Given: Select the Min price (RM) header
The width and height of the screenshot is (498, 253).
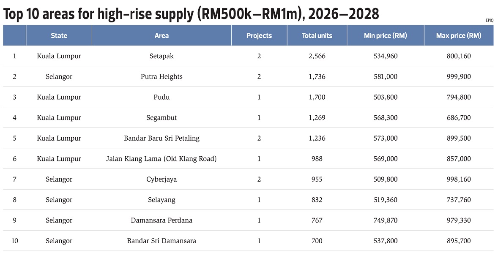Looking at the screenshot, I should pos(386,35).
